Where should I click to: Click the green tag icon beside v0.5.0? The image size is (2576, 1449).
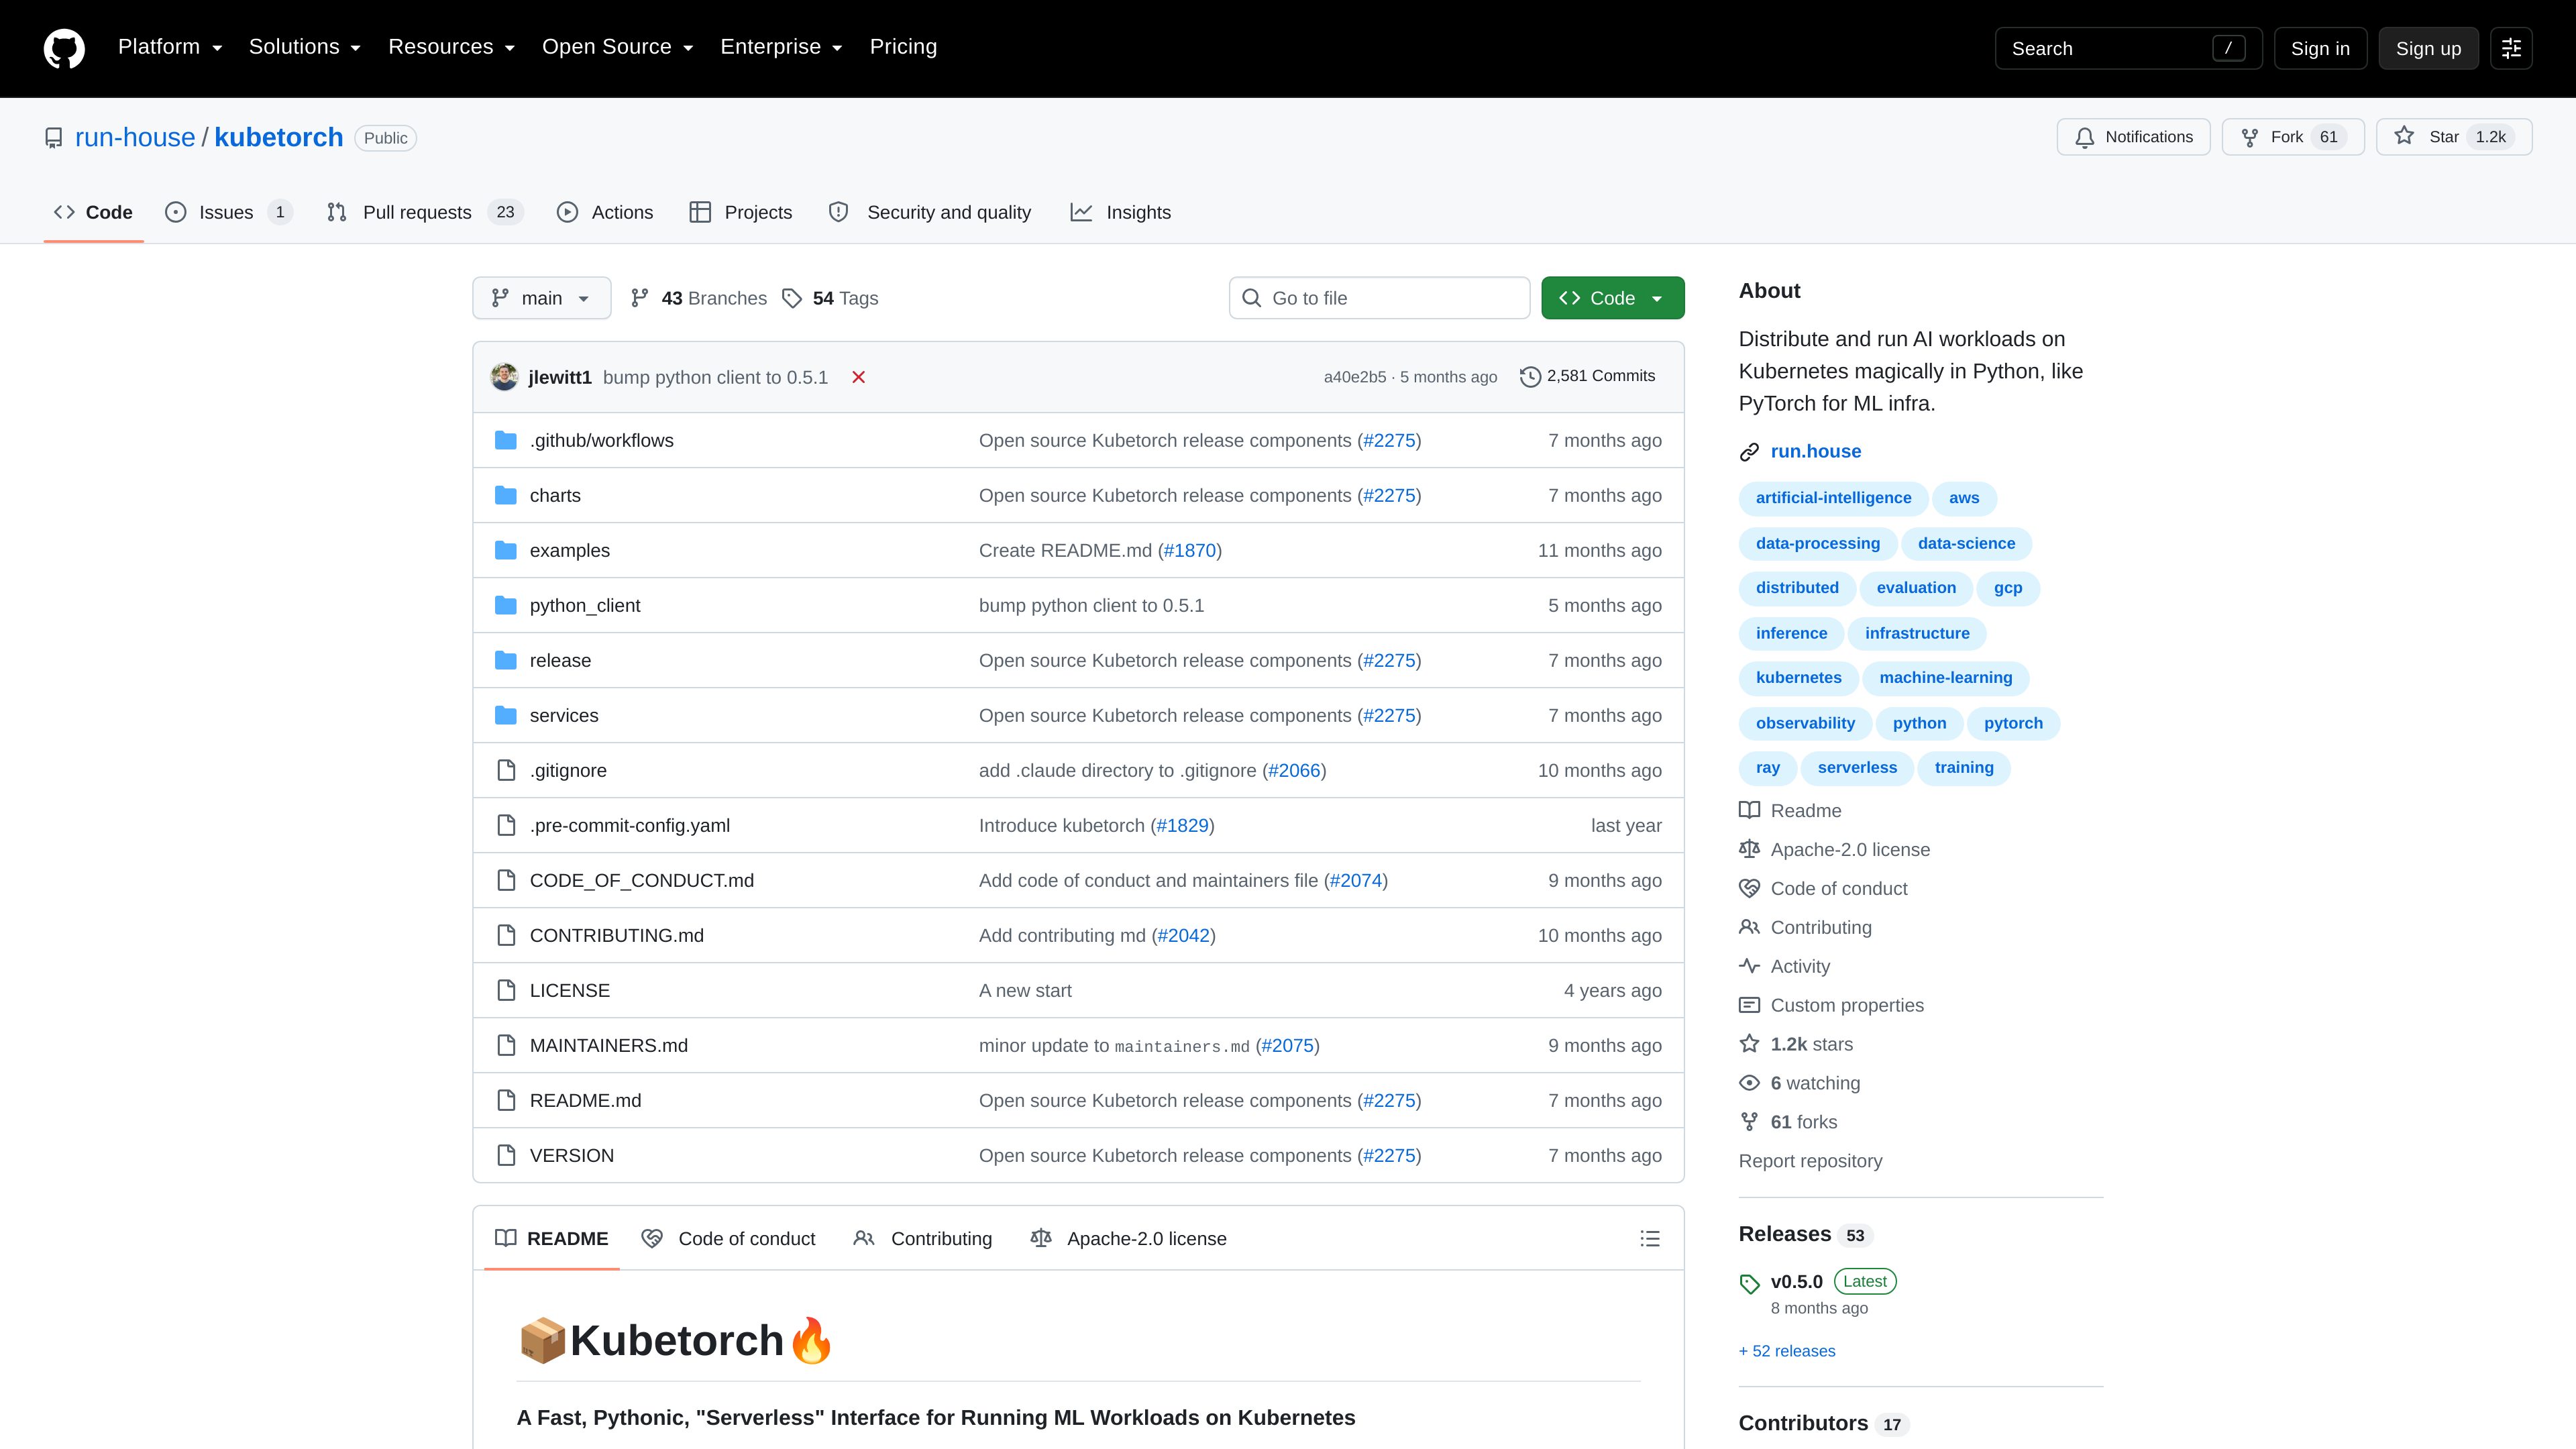(x=1749, y=1283)
